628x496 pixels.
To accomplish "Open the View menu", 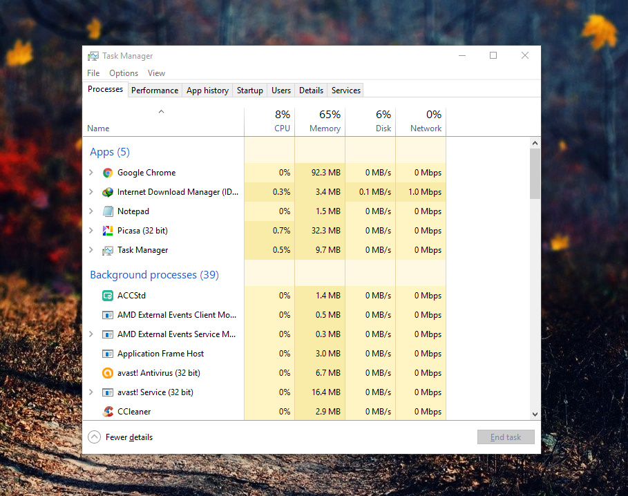I will coord(156,73).
